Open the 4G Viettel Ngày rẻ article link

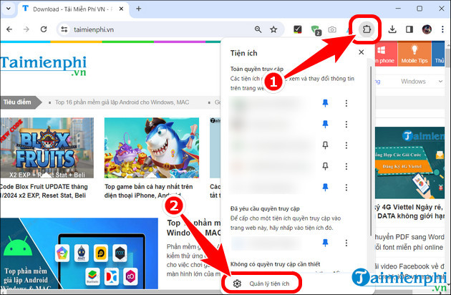click(410, 211)
